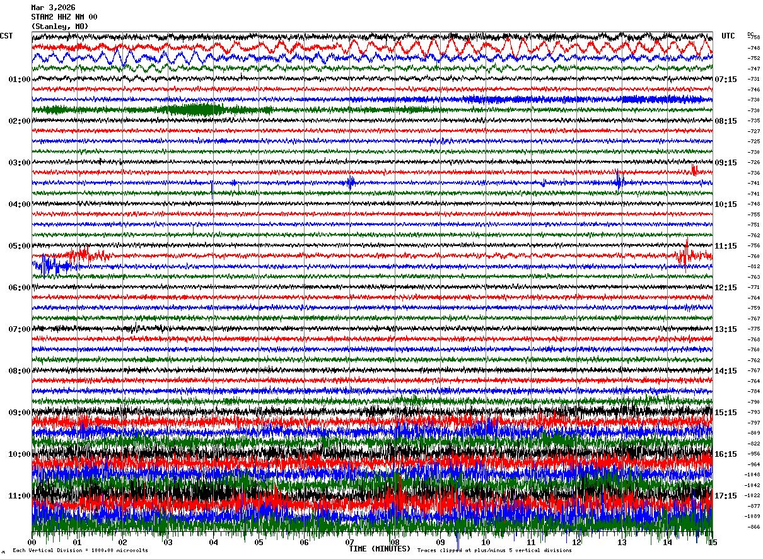Click DC offset value "-1048"

(754, 474)
